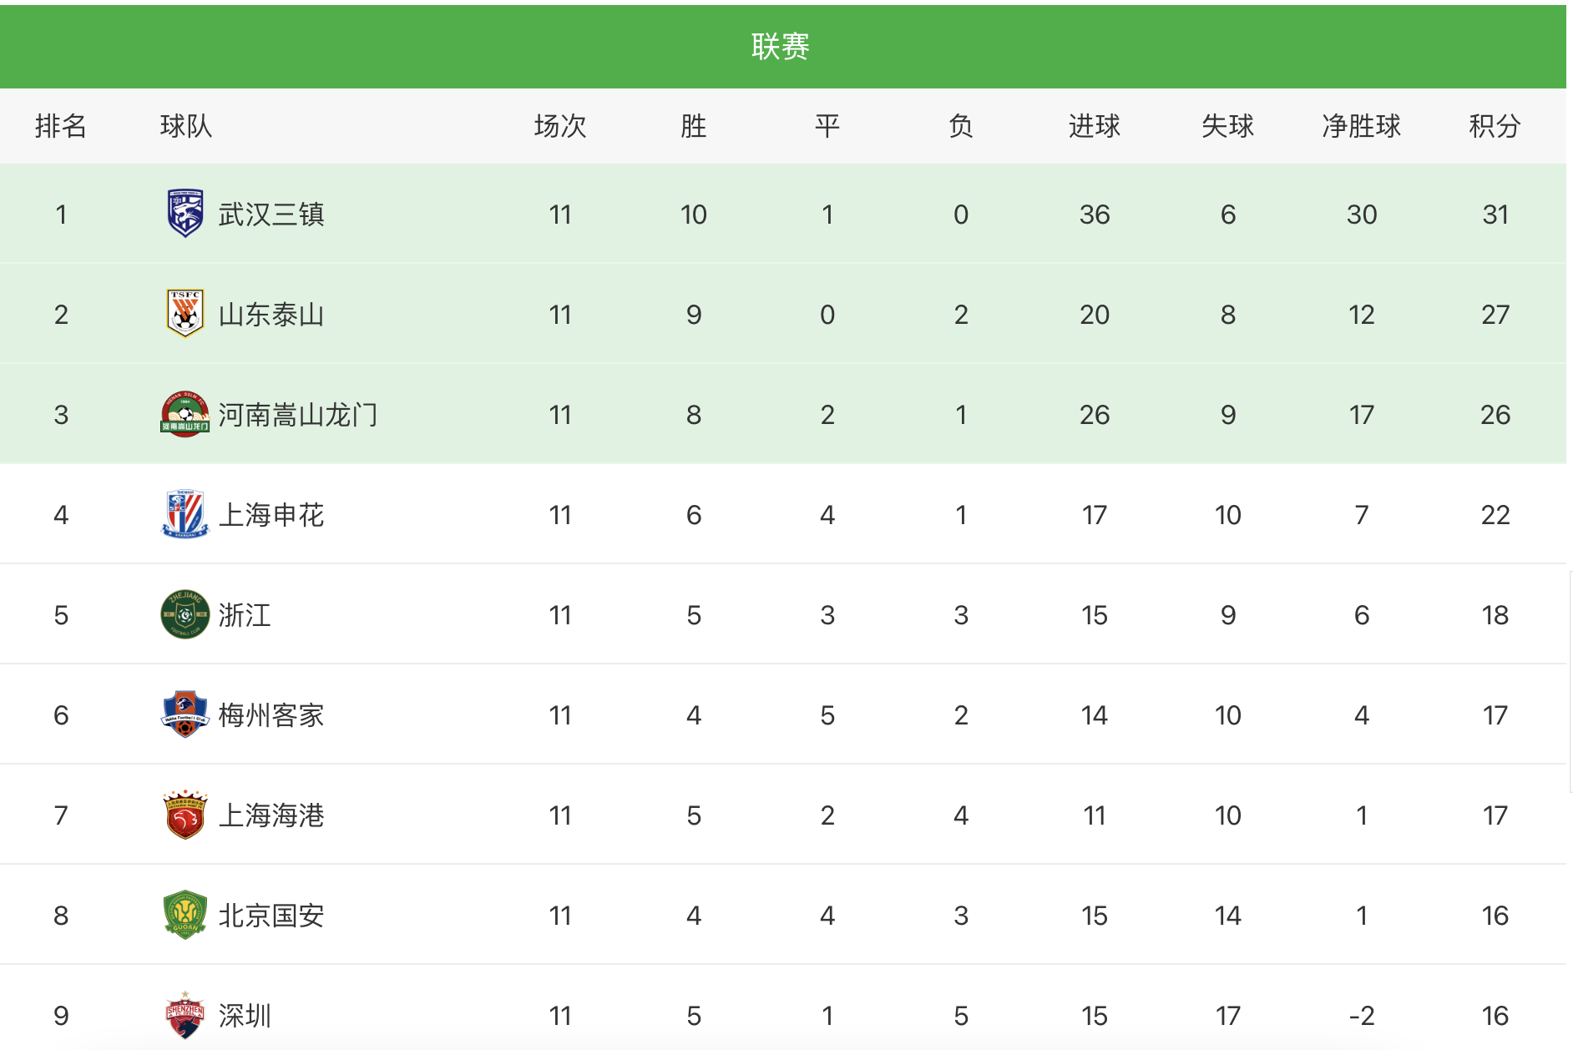The height and width of the screenshot is (1050, 1573).
Task: Click the Wuhan Three Towns (武汉三镇) club logo
Action: pyautogui.click(x=185, y=214)
